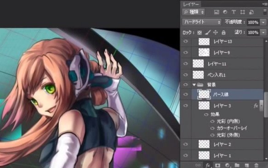268x168 pixels.
Task: Click the 塗り fill value field
Action: point(253,33)
